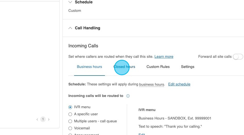Viewport: 244px width, 135px height.
Task: Select Multiple users - call queue
Action: (70, 121)
